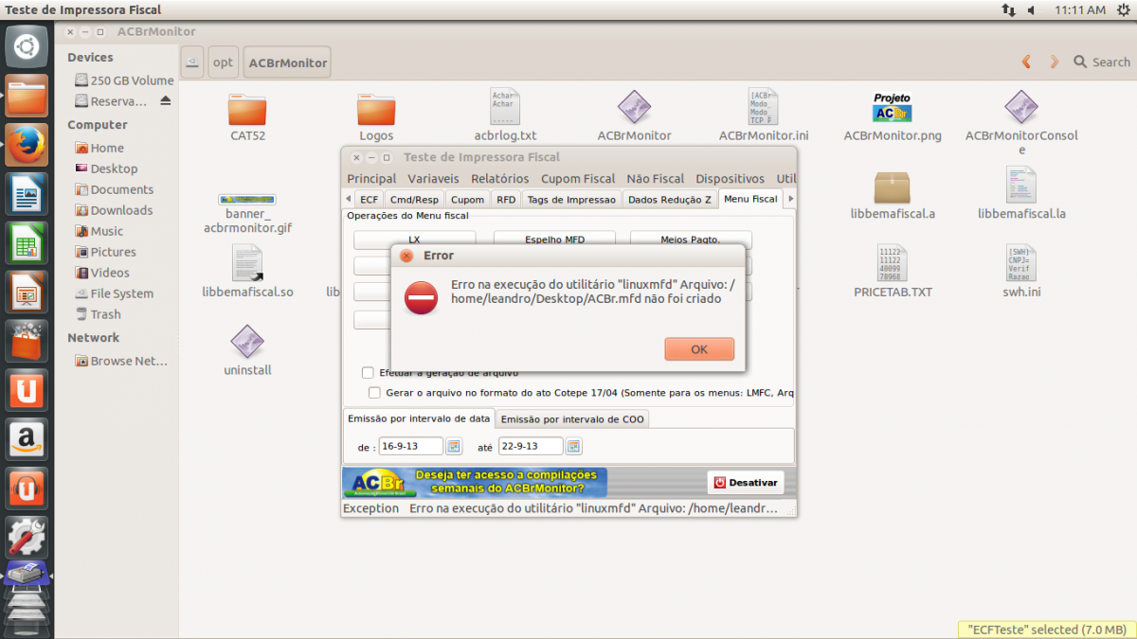
Task: Eject the Reserva volume
Action: click(166, 101)
